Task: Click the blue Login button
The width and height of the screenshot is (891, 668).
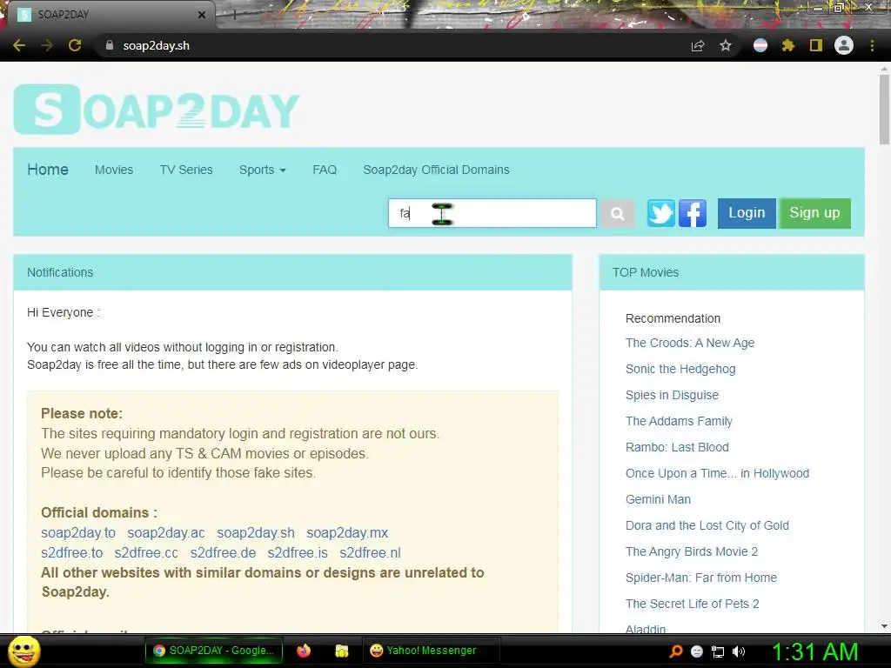Action: pos(747,214)
